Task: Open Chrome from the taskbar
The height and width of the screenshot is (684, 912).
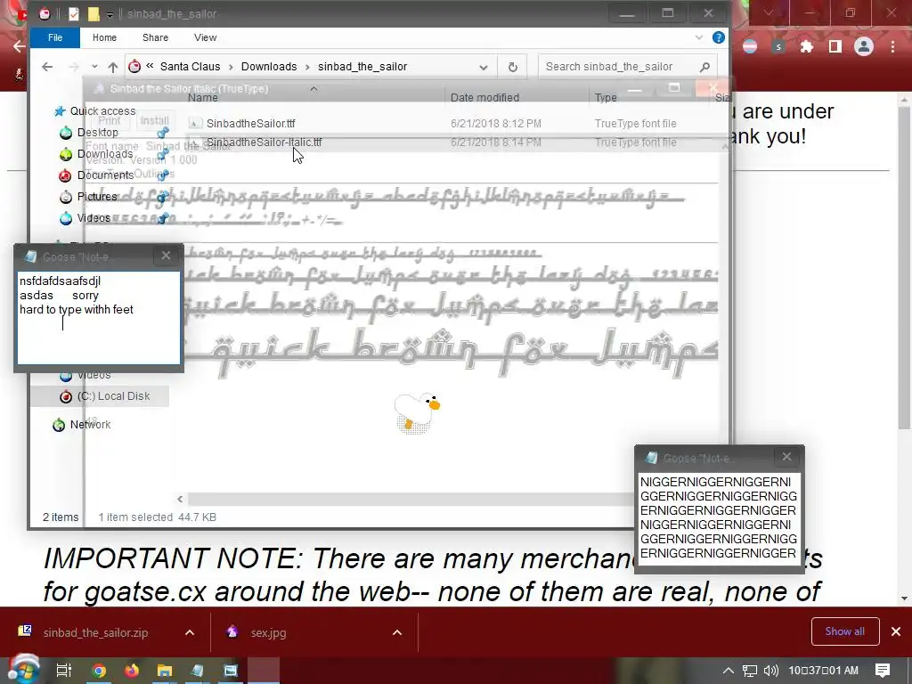Action: (99, 671)
